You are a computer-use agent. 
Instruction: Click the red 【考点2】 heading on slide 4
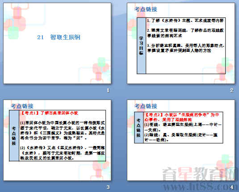182,117
